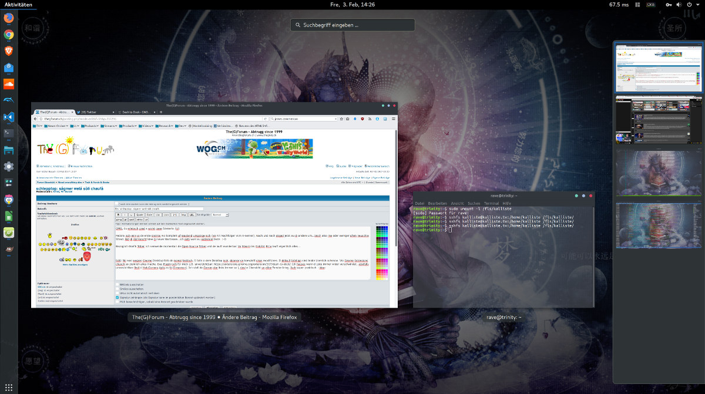Open the Ansicht menu in the terminal

tap(457, 203)
